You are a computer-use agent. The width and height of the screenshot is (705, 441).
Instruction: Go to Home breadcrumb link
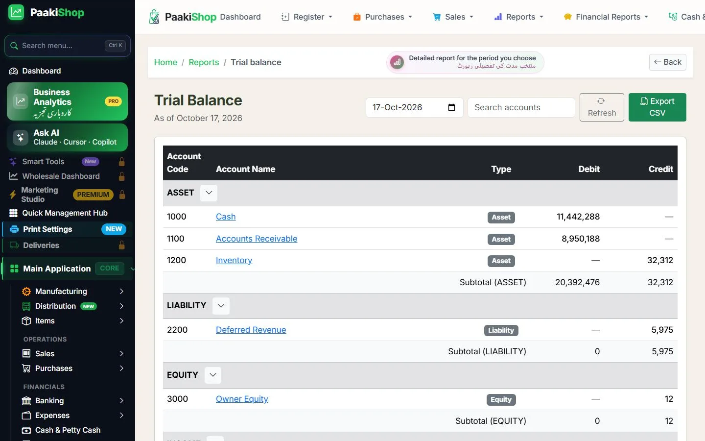(x=165, y=62)
